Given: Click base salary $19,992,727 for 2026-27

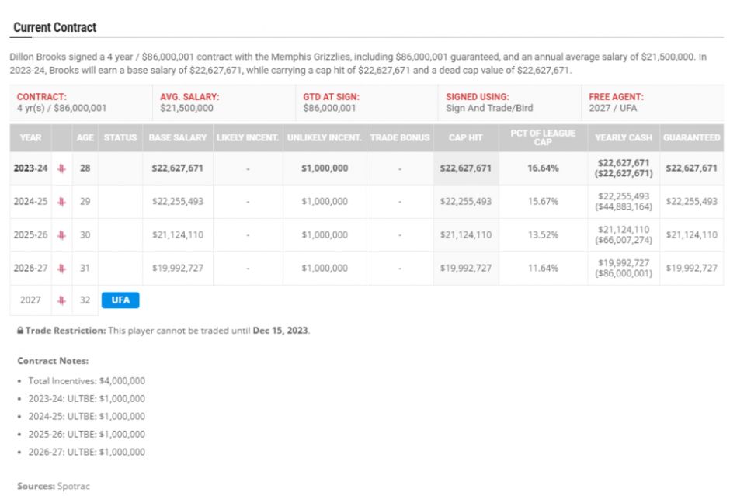Looking at the screenshot, I should tap(177, 269).
